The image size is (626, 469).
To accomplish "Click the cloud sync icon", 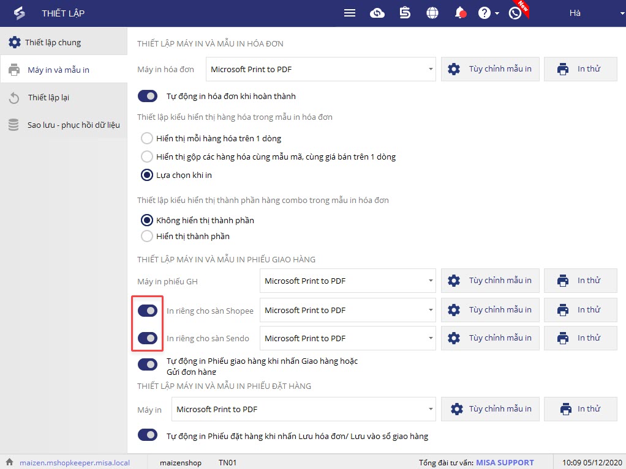I will (377, 13).
